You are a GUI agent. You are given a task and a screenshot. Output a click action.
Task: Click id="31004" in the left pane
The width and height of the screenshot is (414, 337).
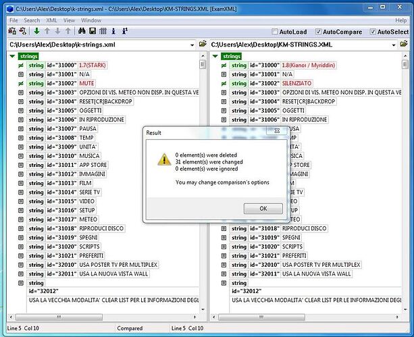(x=61, y=102)
